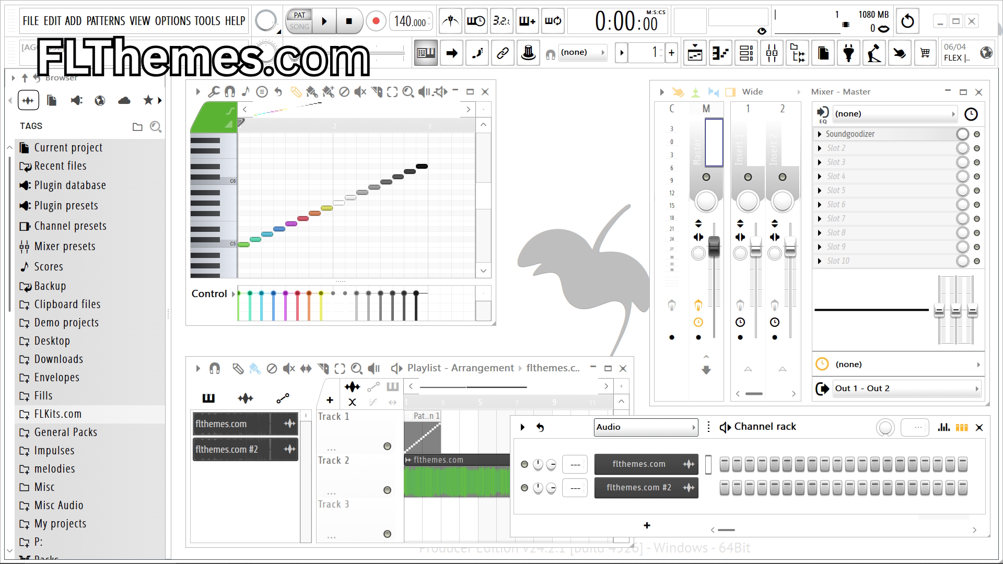Screen dimensions: 1003x564
Task: Click the search icon beside TAGS
Action: pyautogui.click(x=155, y=126)
